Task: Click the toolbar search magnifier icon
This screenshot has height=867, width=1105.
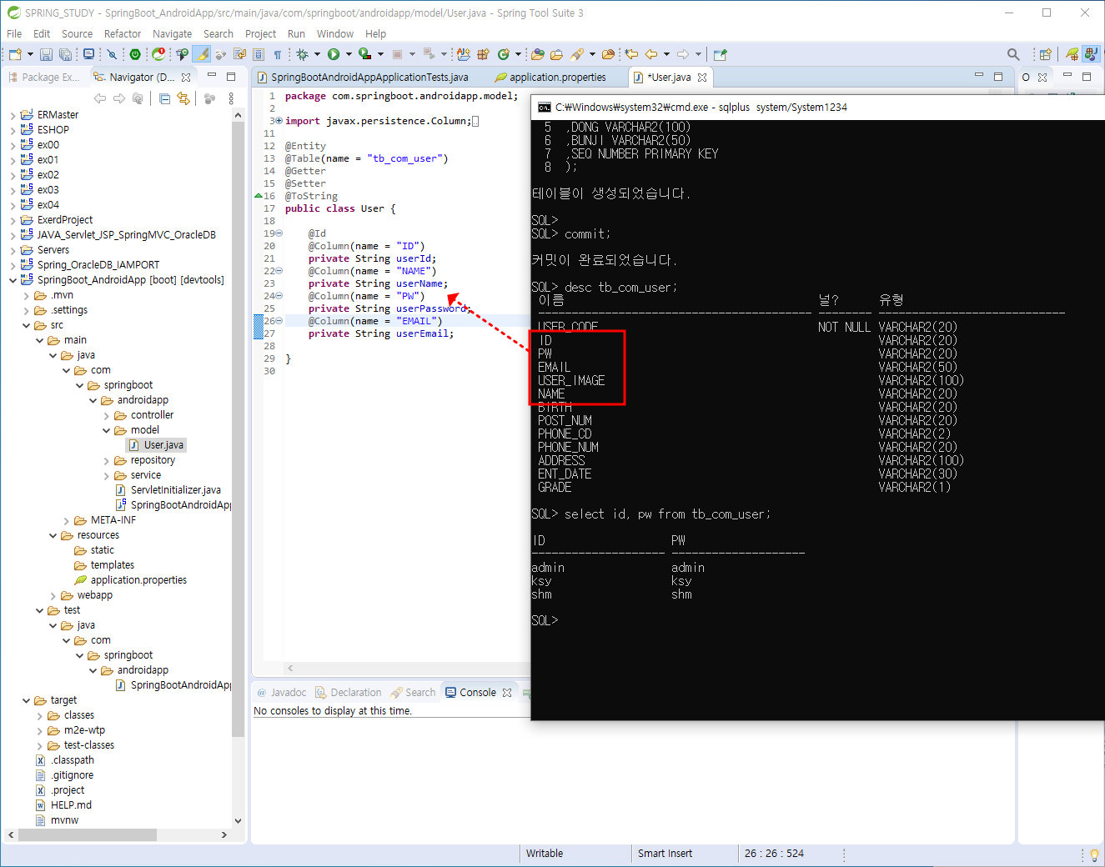Action: pyautogui.click(x=1013, y=54)
